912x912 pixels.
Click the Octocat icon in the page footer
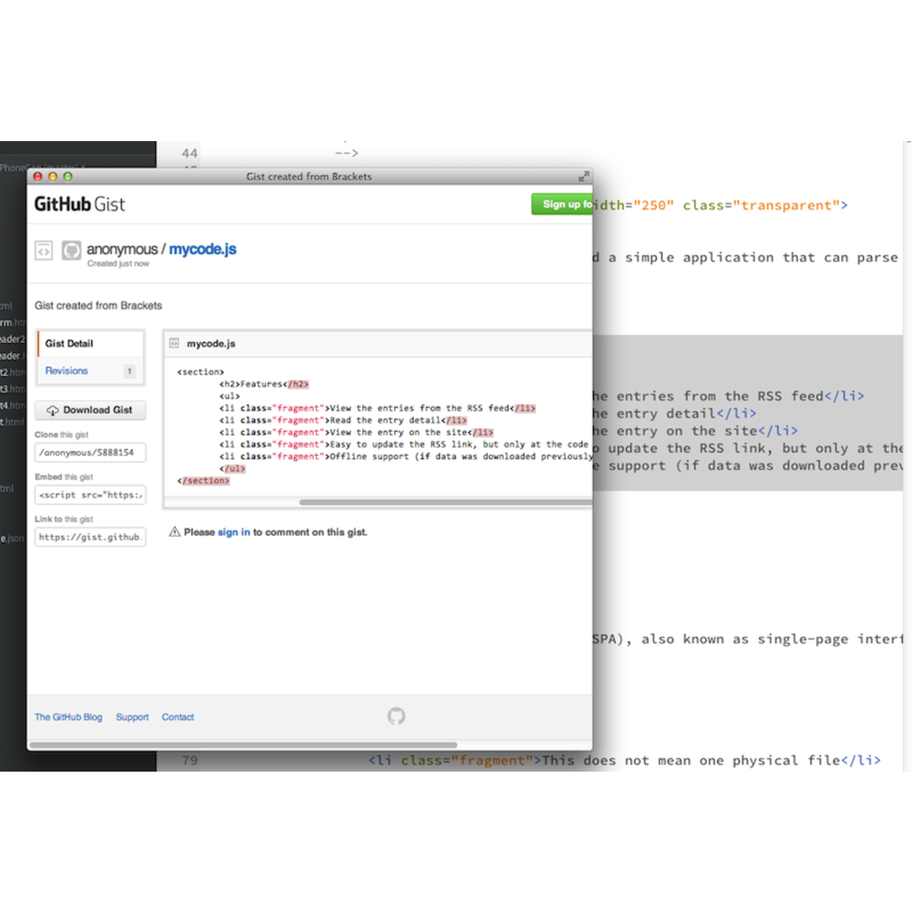[398, 716]
